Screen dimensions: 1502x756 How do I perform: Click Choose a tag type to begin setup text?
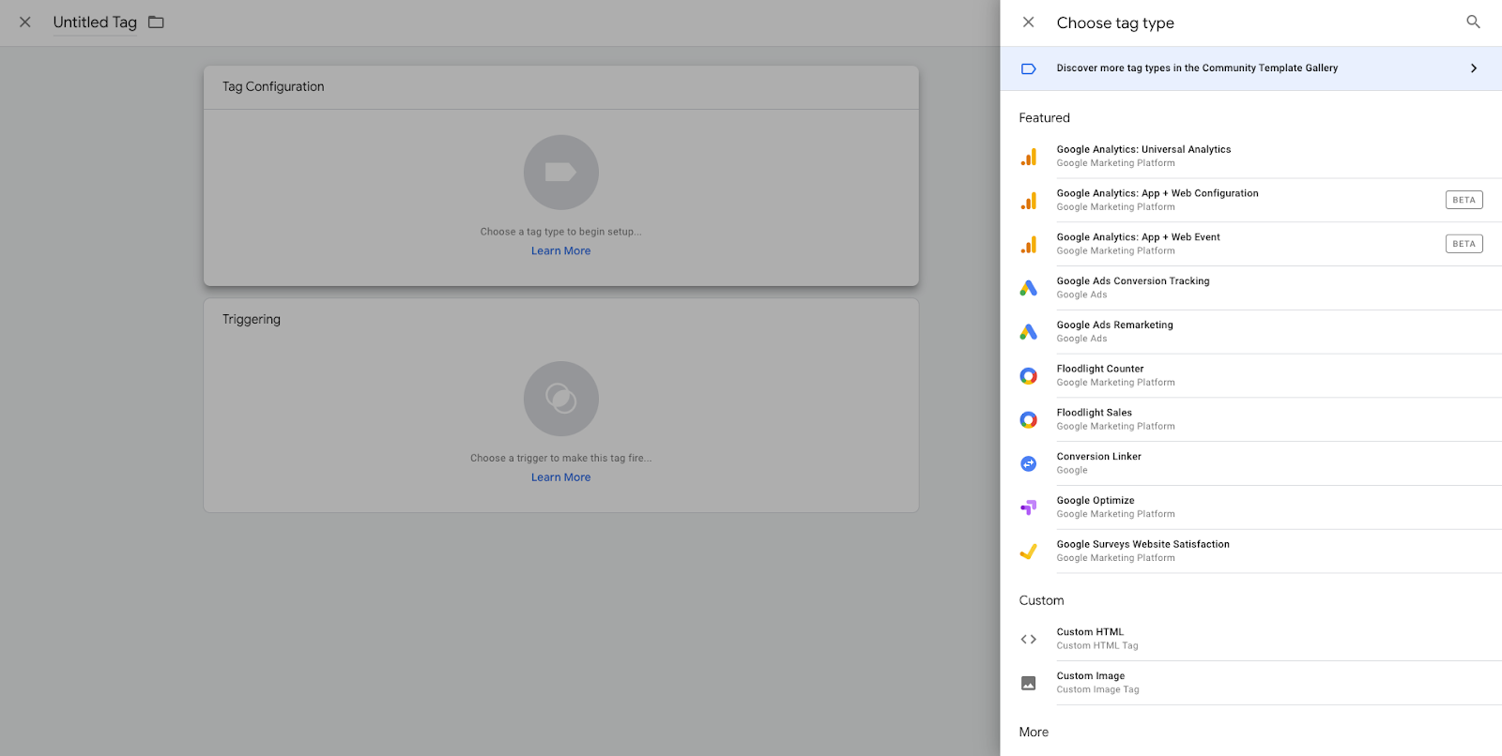tap(561, 232)
